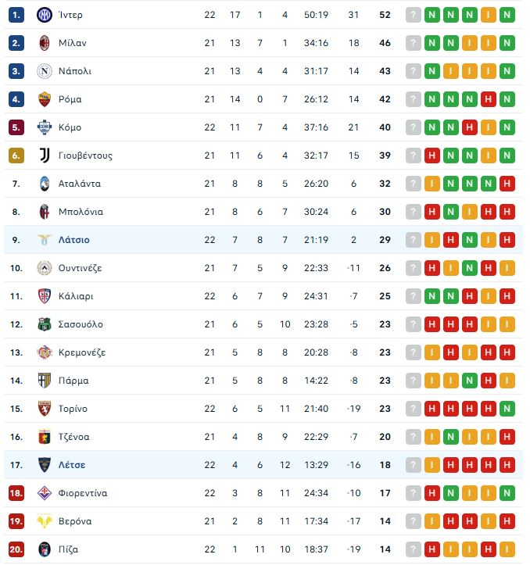Select the Ουντινέζε team name

pos(80,268)
